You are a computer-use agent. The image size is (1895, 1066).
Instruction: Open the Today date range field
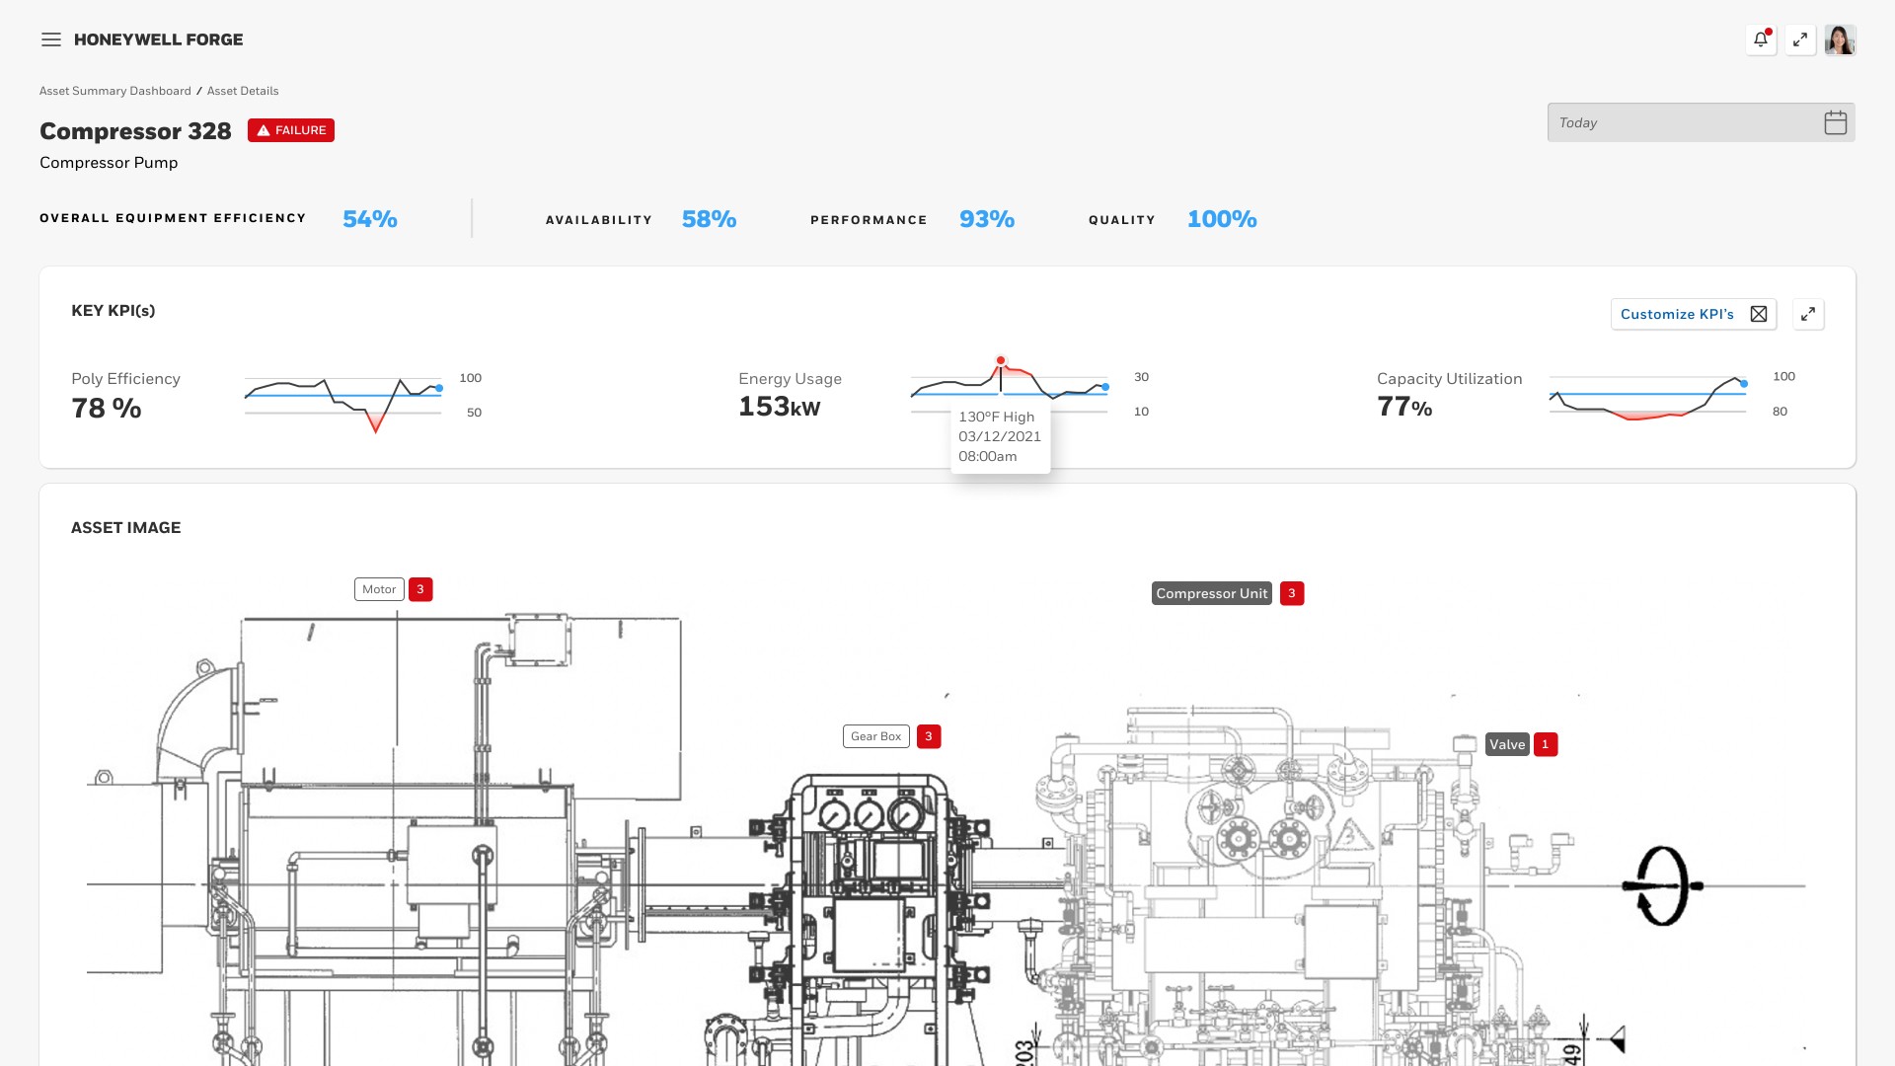coord(1683,122)
